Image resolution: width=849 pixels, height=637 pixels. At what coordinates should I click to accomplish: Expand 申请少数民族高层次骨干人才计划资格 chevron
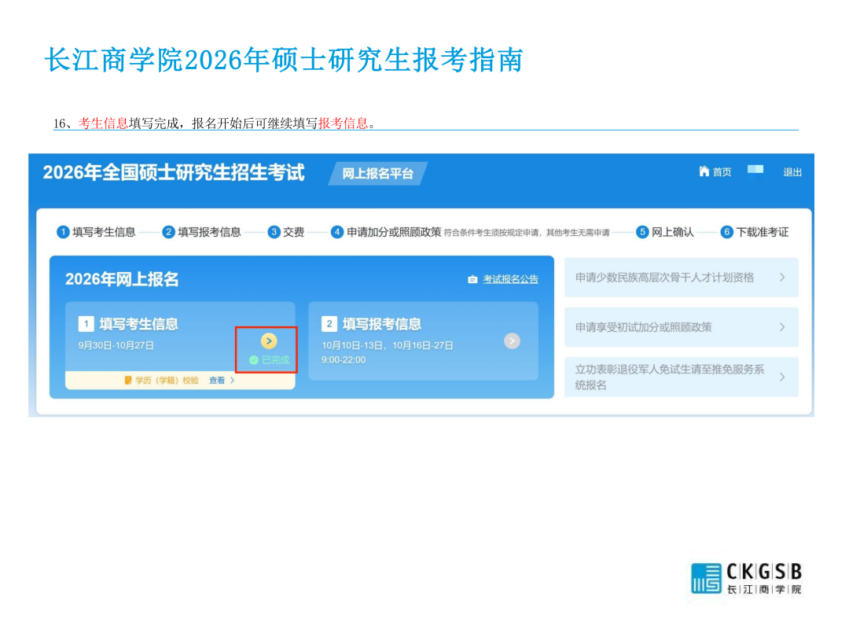pos(781,278)
